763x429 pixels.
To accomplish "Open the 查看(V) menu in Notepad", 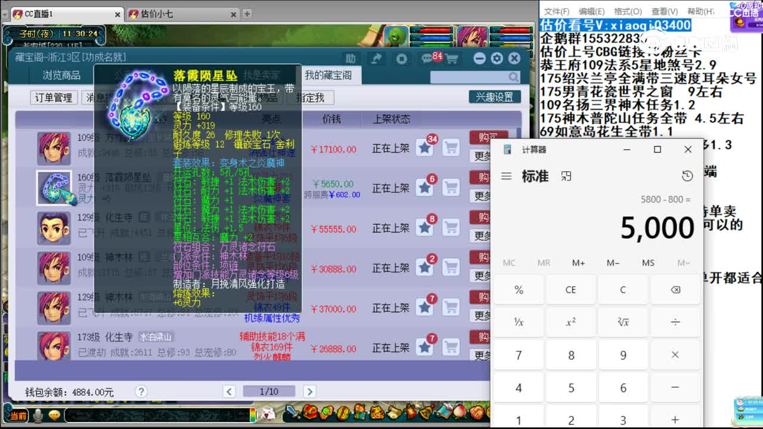I will (665, 11).
